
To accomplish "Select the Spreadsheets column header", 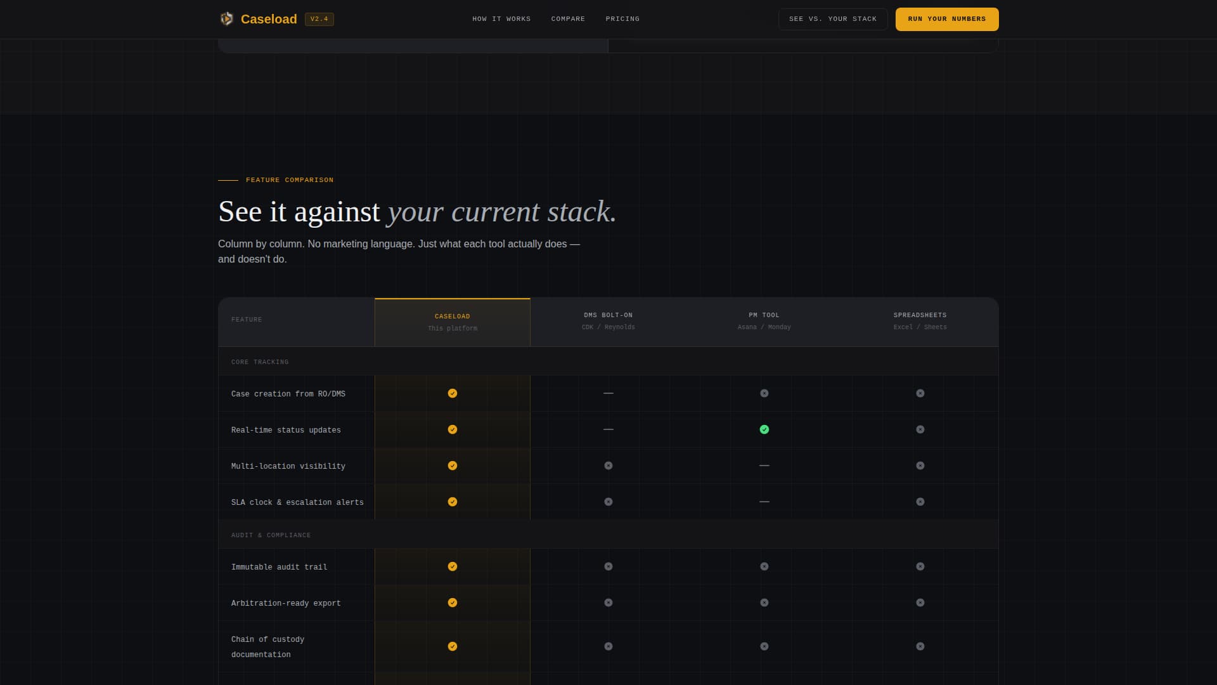I will pos(920,321).
